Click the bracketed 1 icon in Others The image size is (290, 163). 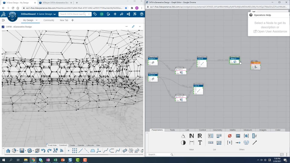(230, 142)
